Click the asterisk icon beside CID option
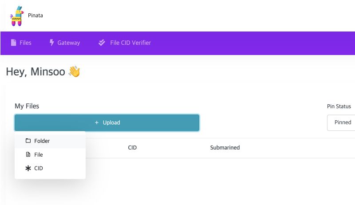The height and width of the screenshot is (205, 355). (x=28, y=168)
